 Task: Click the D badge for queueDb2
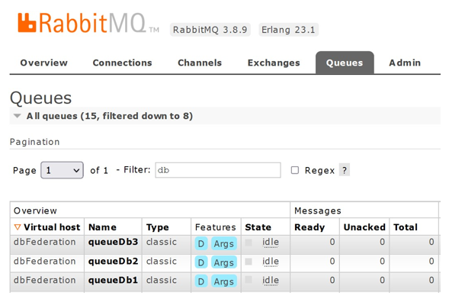(x=201, y=262)
